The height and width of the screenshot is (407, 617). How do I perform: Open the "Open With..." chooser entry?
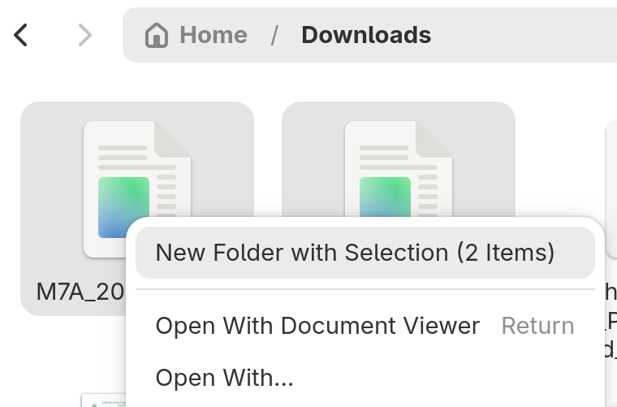pos(224,378)
